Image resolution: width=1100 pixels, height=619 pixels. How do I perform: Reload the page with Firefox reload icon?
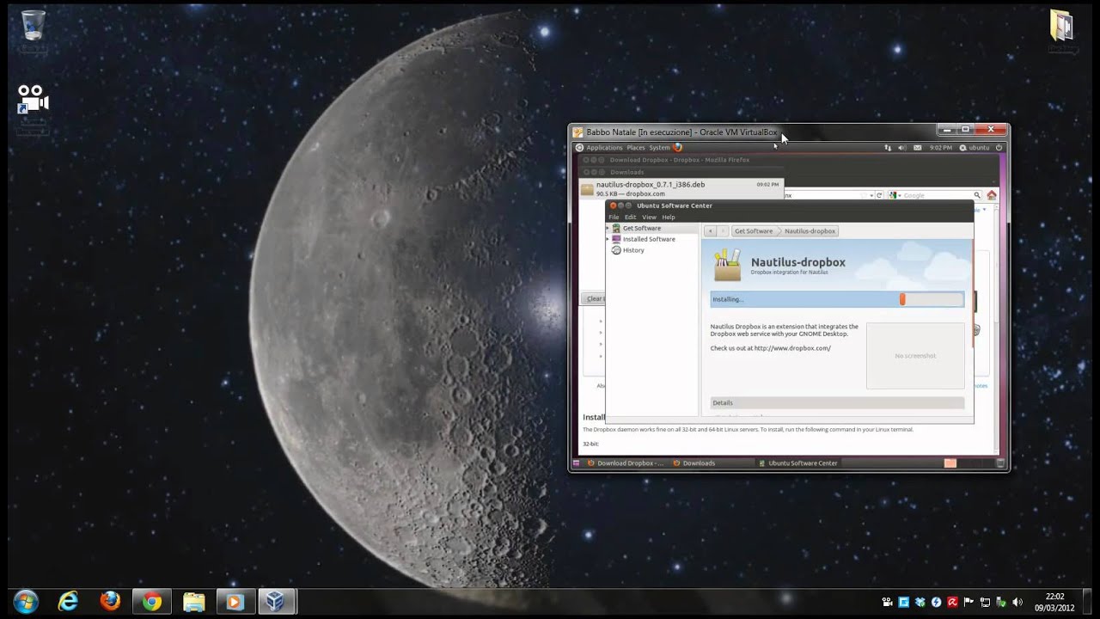point(879,195)
